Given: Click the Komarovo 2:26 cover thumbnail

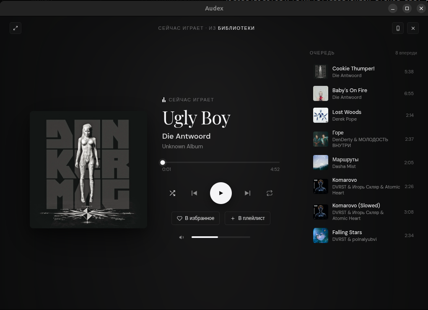Looking at the screenshot, I should pyautogui.click(x=320, y=186).
